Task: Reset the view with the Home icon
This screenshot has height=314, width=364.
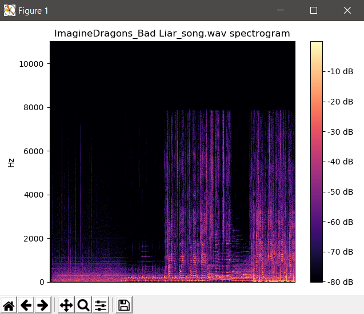Action: (x=9, y=305)
